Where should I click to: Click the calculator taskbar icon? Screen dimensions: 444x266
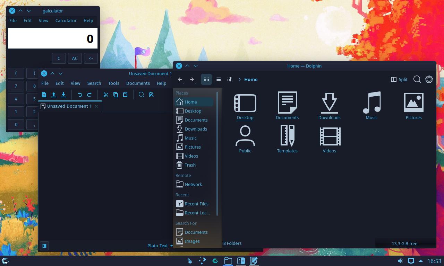(x=241, y=261)
